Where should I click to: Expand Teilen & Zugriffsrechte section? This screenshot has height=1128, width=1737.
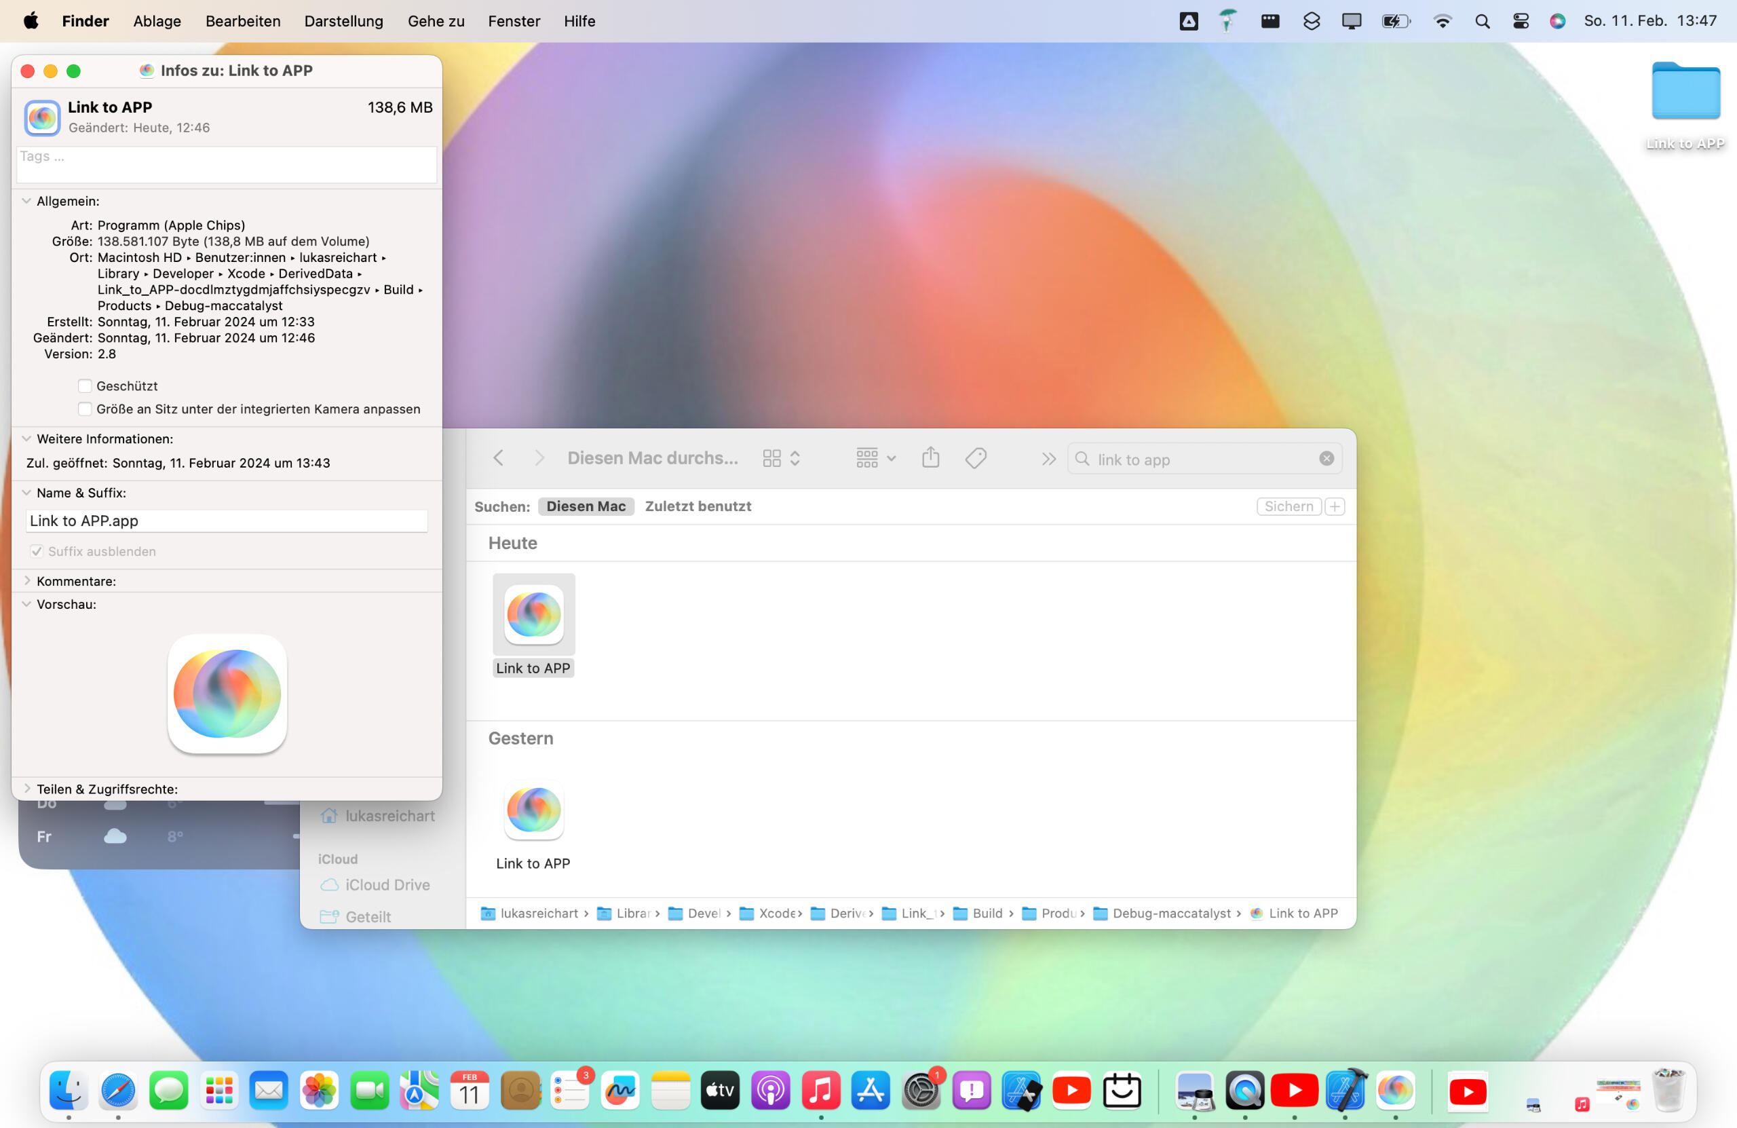tap(27, 789)
